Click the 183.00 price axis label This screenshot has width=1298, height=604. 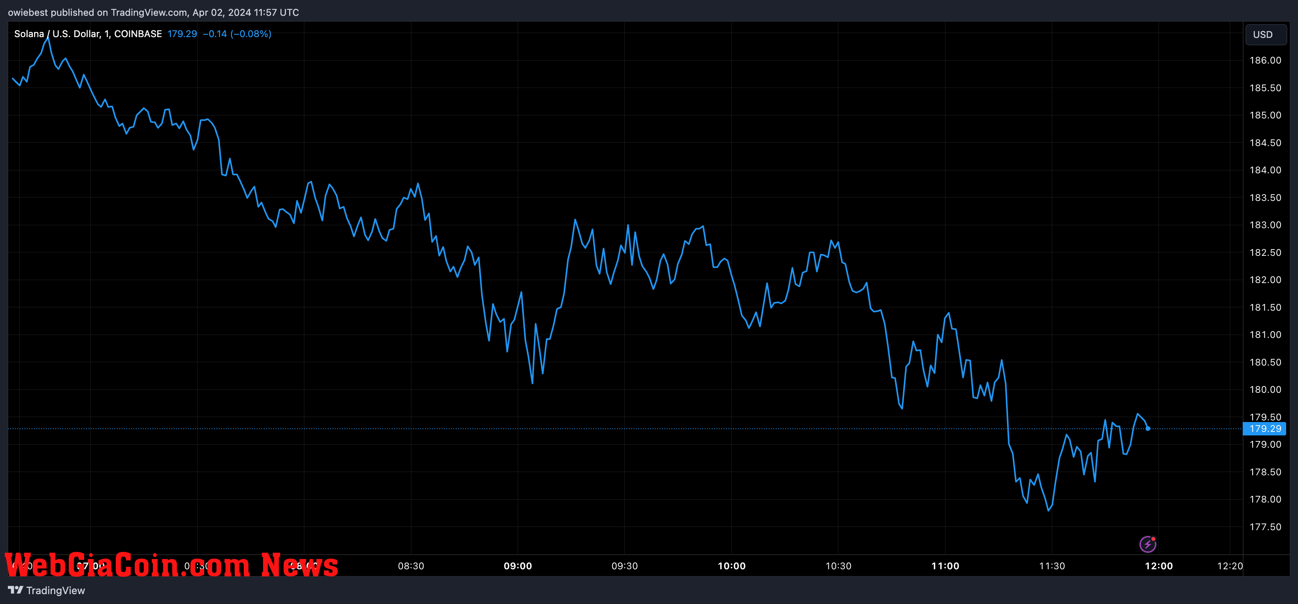1265,225
